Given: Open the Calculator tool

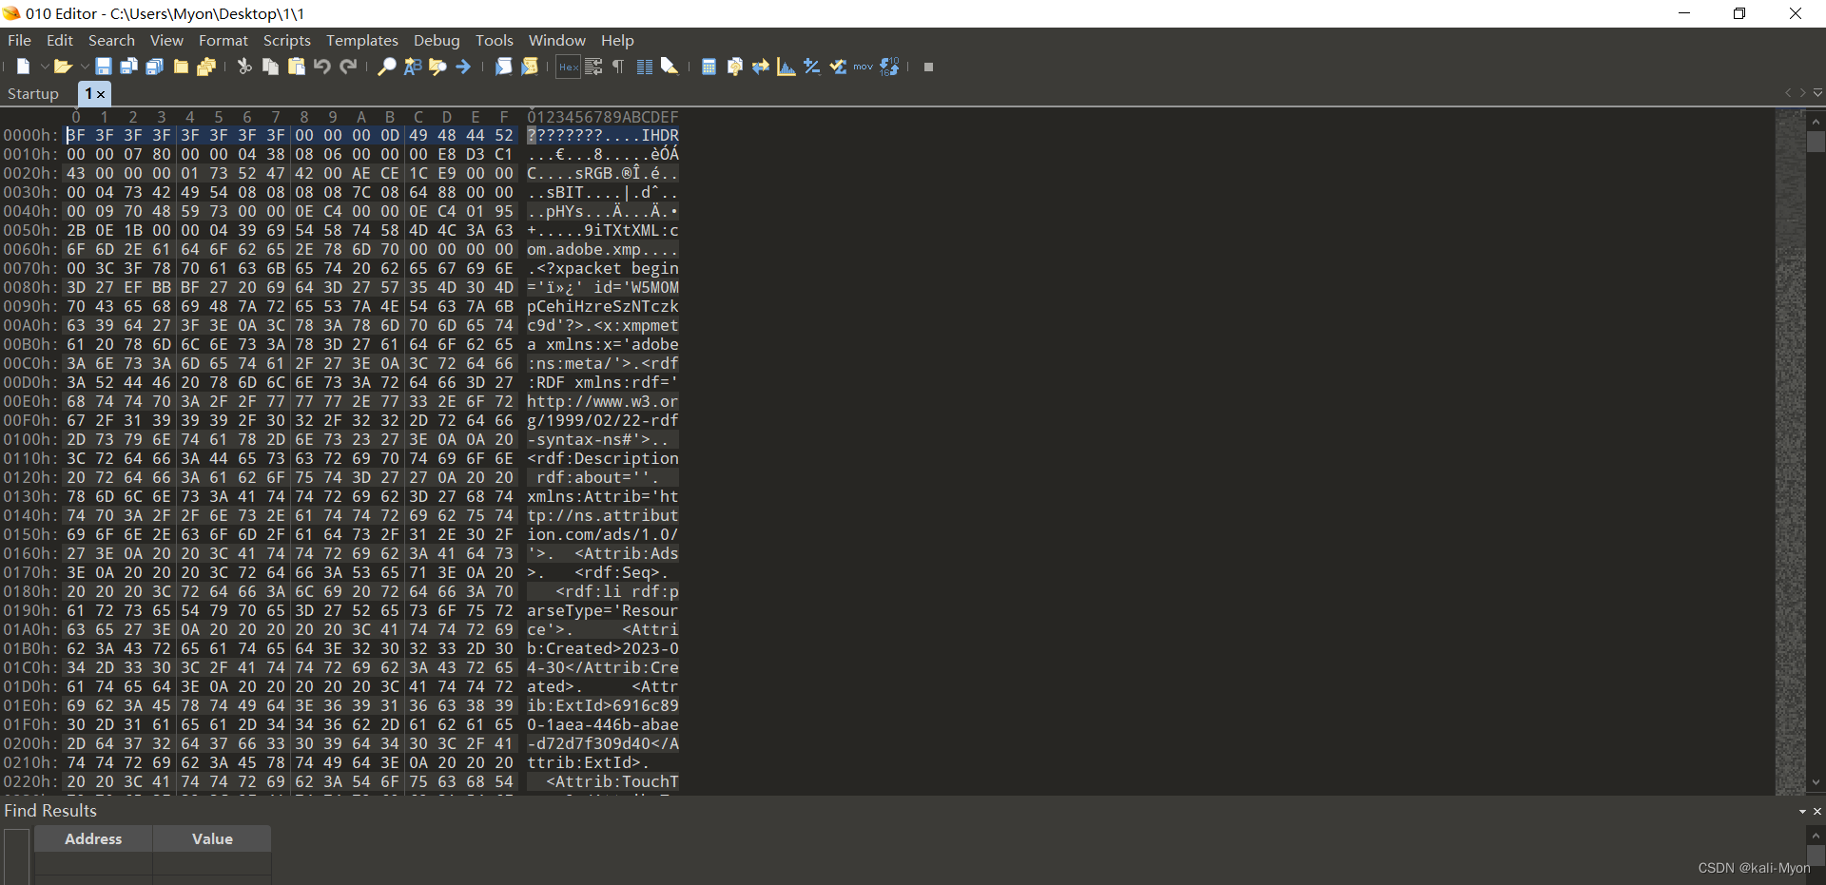Looking at the screenshot, I should click(x=709, y=67).
